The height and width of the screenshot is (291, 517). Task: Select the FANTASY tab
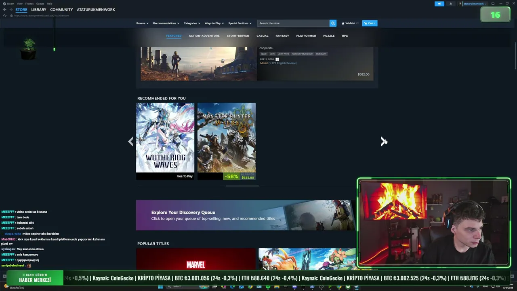coord(282,36)
